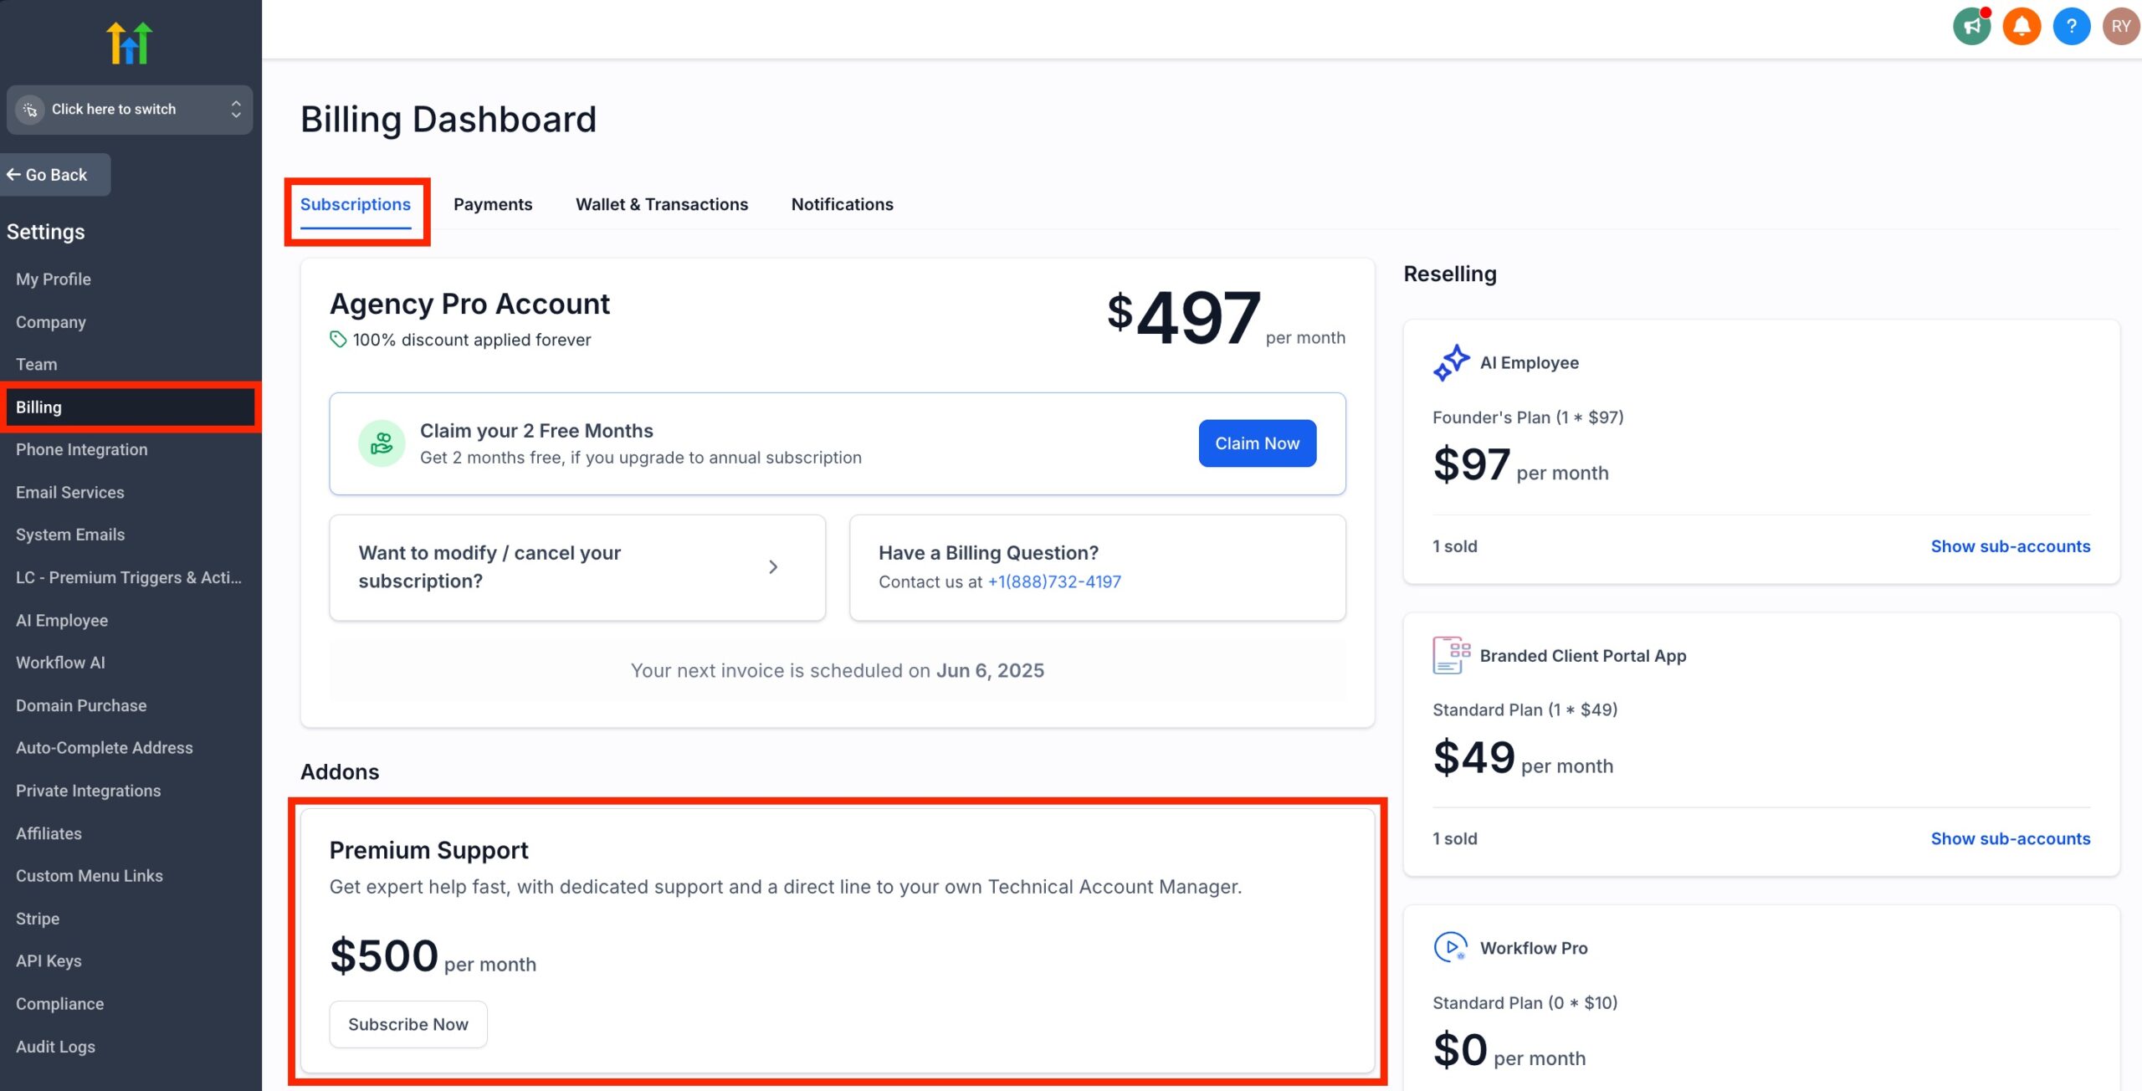Open the notifications bell icon
Screen dimensions: 2142x1091
click(2022, 26)
